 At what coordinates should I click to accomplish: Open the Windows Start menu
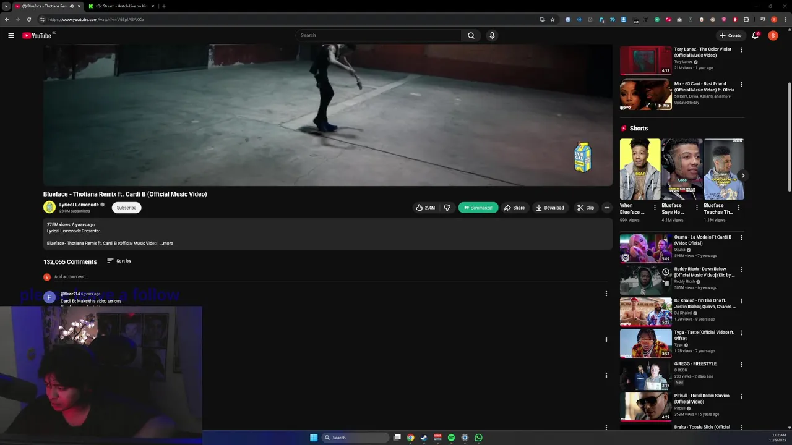pos(314,438)
